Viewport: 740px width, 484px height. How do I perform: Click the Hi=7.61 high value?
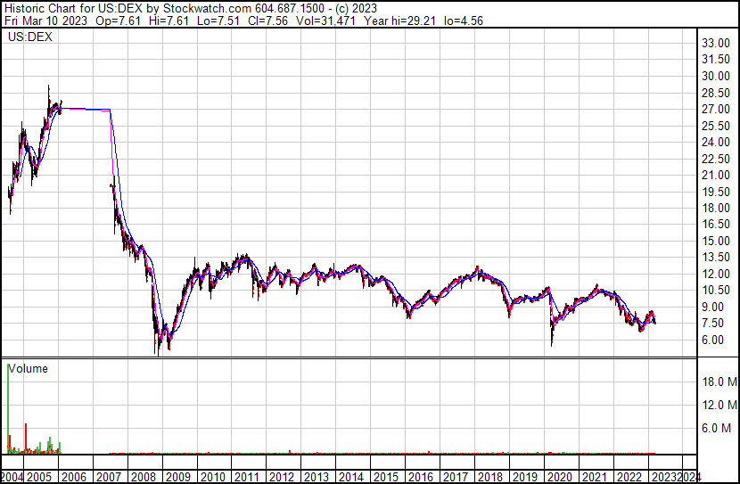[168, 21]
